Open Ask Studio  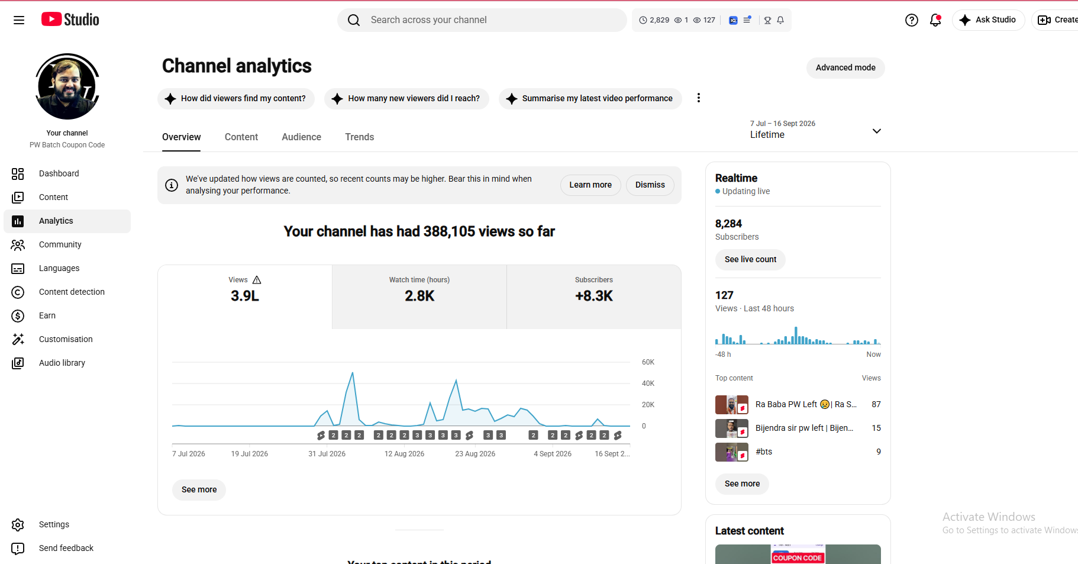tap(988, 20)
